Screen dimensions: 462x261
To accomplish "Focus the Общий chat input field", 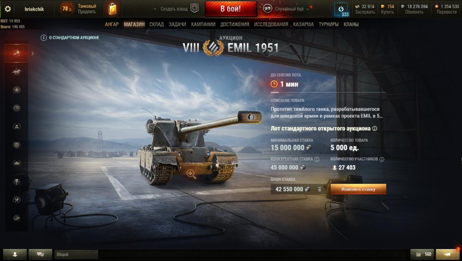I will (x=76, y=254).
